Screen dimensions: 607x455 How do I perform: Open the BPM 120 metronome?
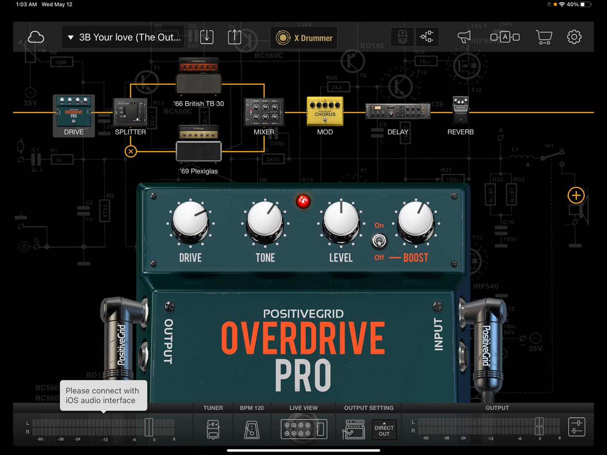[x=252, y=430]
